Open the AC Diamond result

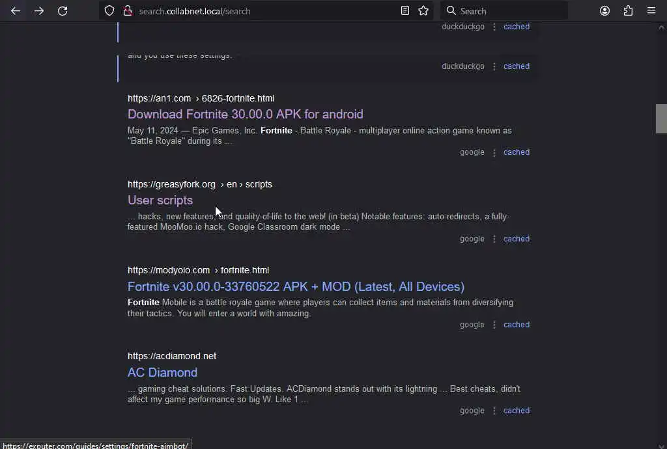click(x=162, y=372)
